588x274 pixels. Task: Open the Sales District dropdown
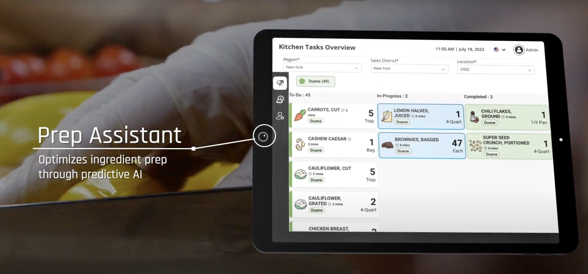[409, 69]
